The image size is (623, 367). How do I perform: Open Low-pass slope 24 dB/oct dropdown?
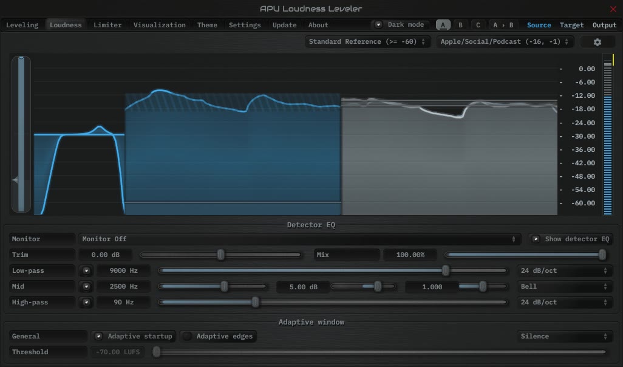tap(564, 271)
